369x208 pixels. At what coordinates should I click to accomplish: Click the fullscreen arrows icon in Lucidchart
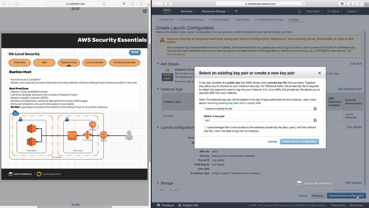[x=145, y=11]
